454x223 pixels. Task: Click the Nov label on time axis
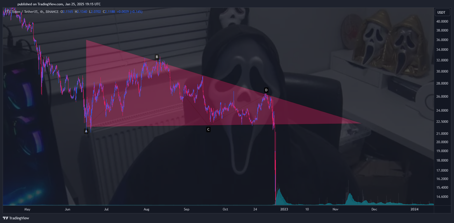tap(335, 209)
